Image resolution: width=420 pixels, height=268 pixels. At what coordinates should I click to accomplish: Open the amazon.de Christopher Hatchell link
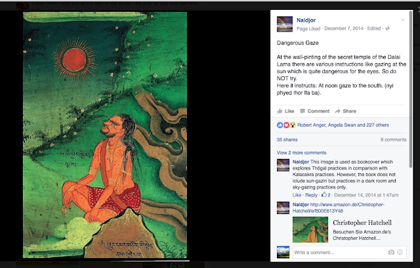pos(339,208)
